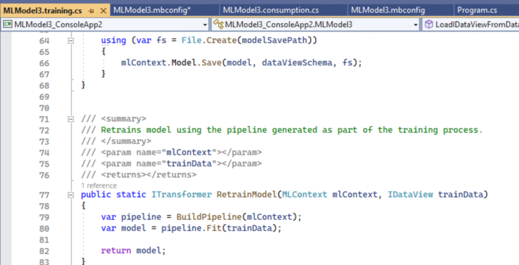The height and width of the screenshot is (265, 519).
Task: Click pipeline.Fit(trainData) on line 80
Action: pos(219,229)
